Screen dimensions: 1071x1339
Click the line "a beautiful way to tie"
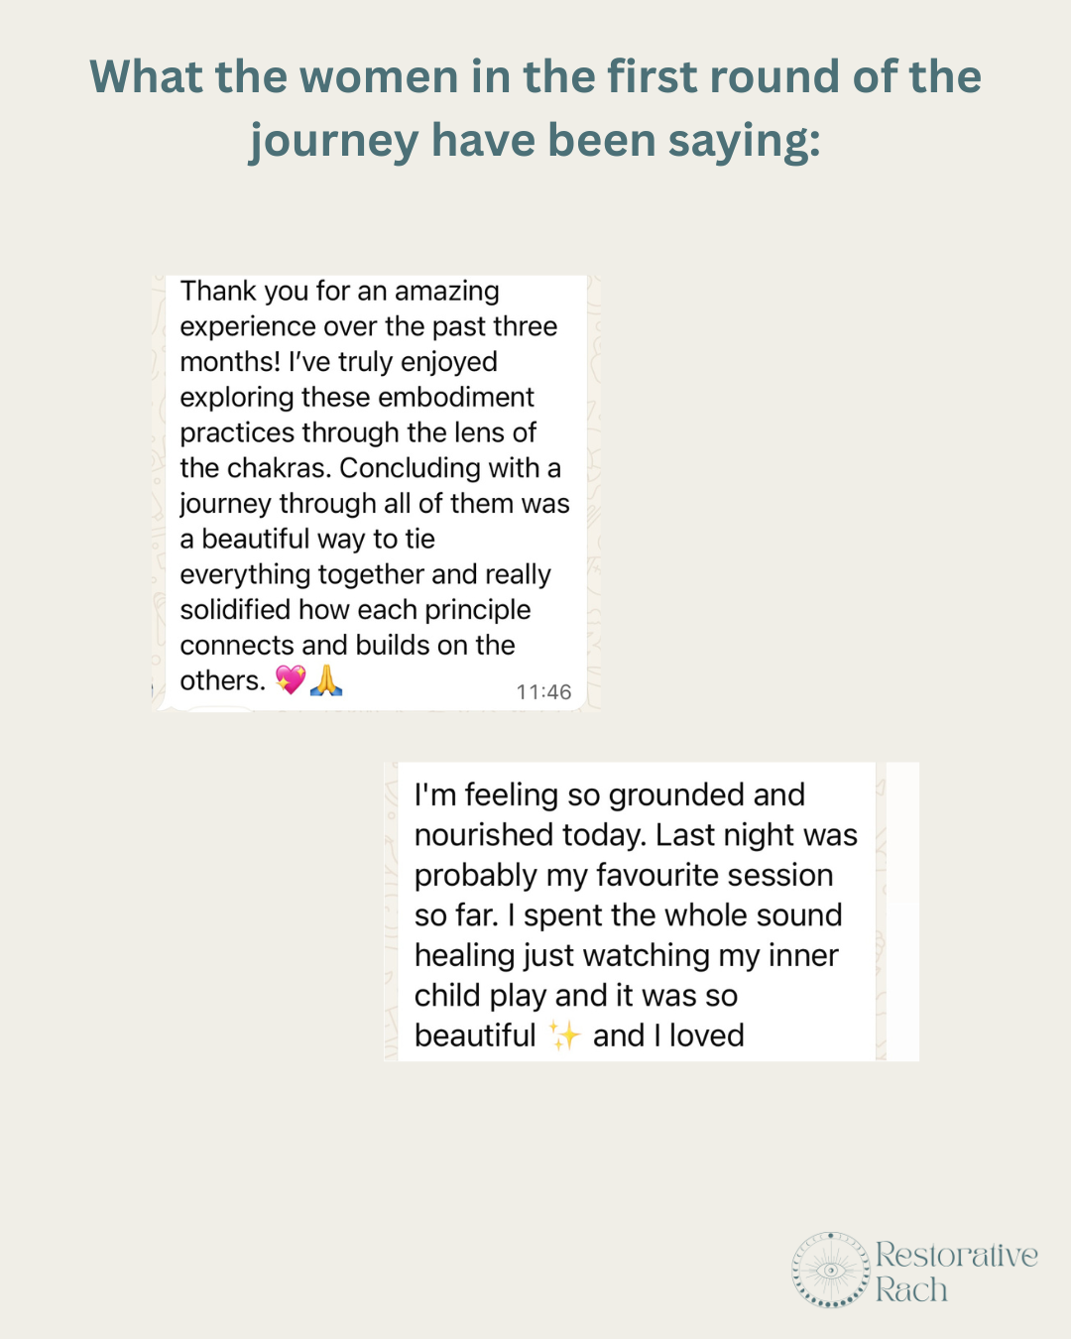pos(307,539)
